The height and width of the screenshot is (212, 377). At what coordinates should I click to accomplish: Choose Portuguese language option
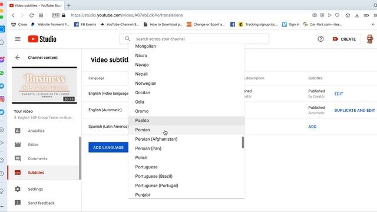[186, 167]
